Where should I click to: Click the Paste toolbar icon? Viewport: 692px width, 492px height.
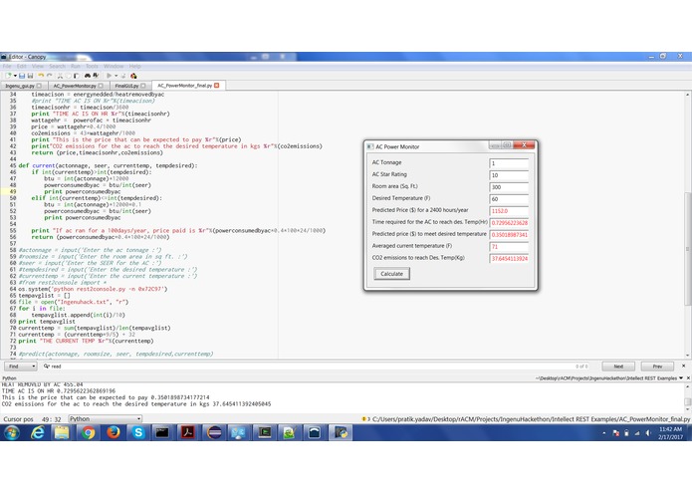[x=77, y=76]
